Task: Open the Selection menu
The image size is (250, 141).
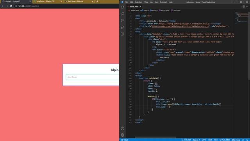Action: tap(138, 2)
